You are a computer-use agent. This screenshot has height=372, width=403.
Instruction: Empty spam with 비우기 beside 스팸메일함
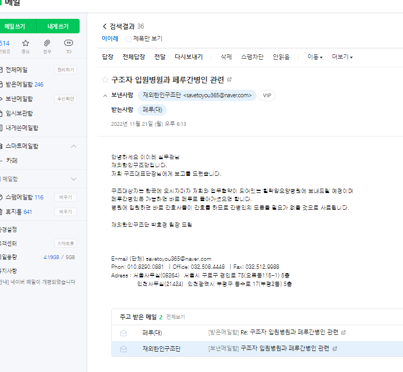pos(66,197)
